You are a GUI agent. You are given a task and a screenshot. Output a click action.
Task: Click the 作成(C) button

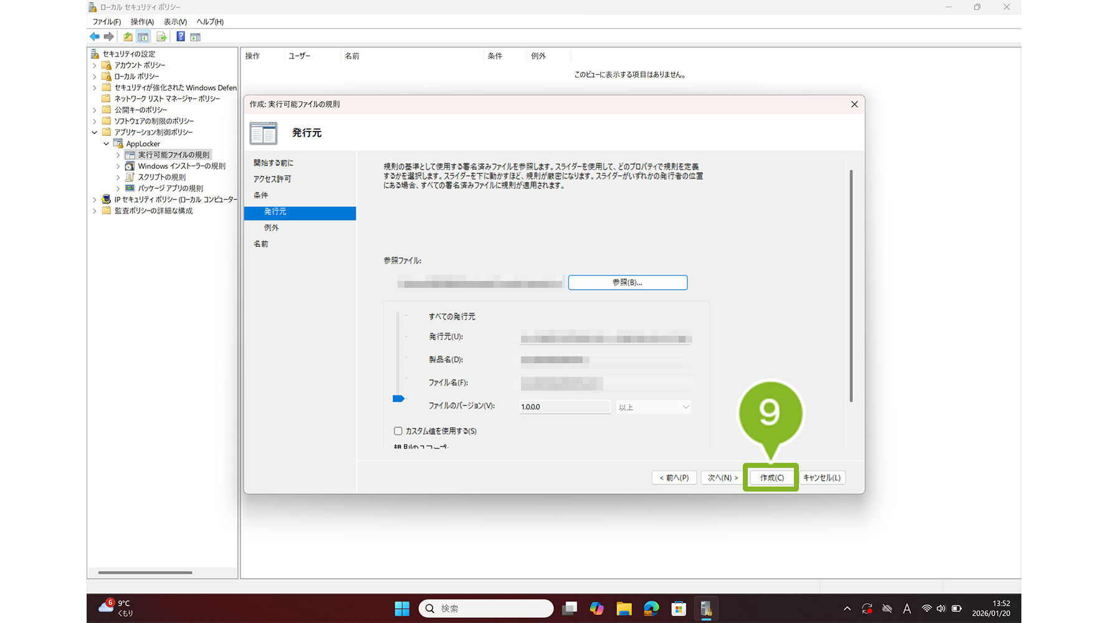(771, 478)
